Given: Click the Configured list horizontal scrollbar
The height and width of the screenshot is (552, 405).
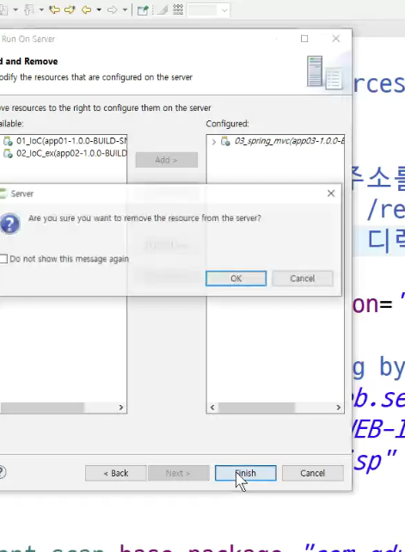Looking at the screenshot, I should tap(275, 408).
